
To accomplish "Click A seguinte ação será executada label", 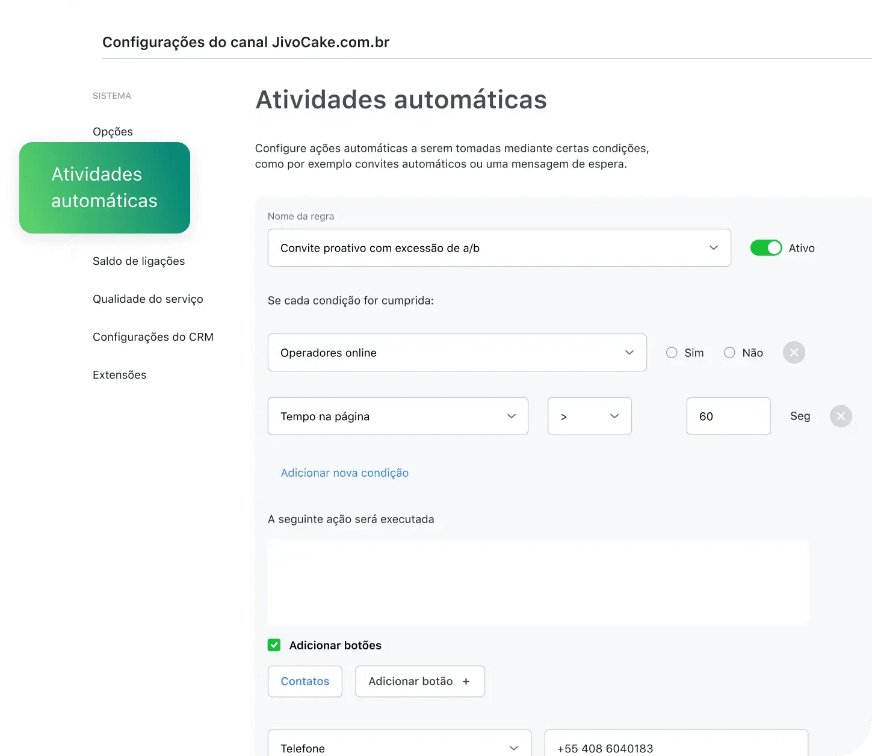I will point(351,519).
